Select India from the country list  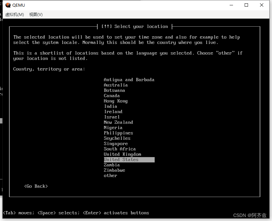tap(110, 106)
